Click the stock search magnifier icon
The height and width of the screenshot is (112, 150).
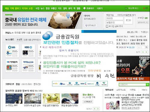coord(146,47)
